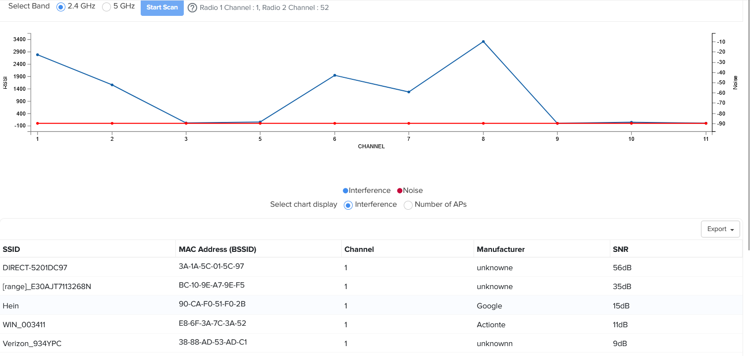This screenshot has width=751, height=356.
Task: Select Interference chart display radio button
Action: (348, 205)
